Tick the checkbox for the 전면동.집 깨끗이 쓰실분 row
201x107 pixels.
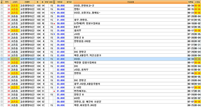coord(2,102)
